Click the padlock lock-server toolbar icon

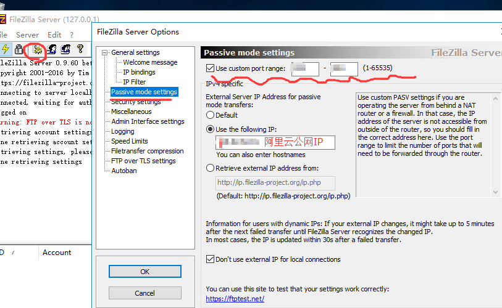(19, 49)
